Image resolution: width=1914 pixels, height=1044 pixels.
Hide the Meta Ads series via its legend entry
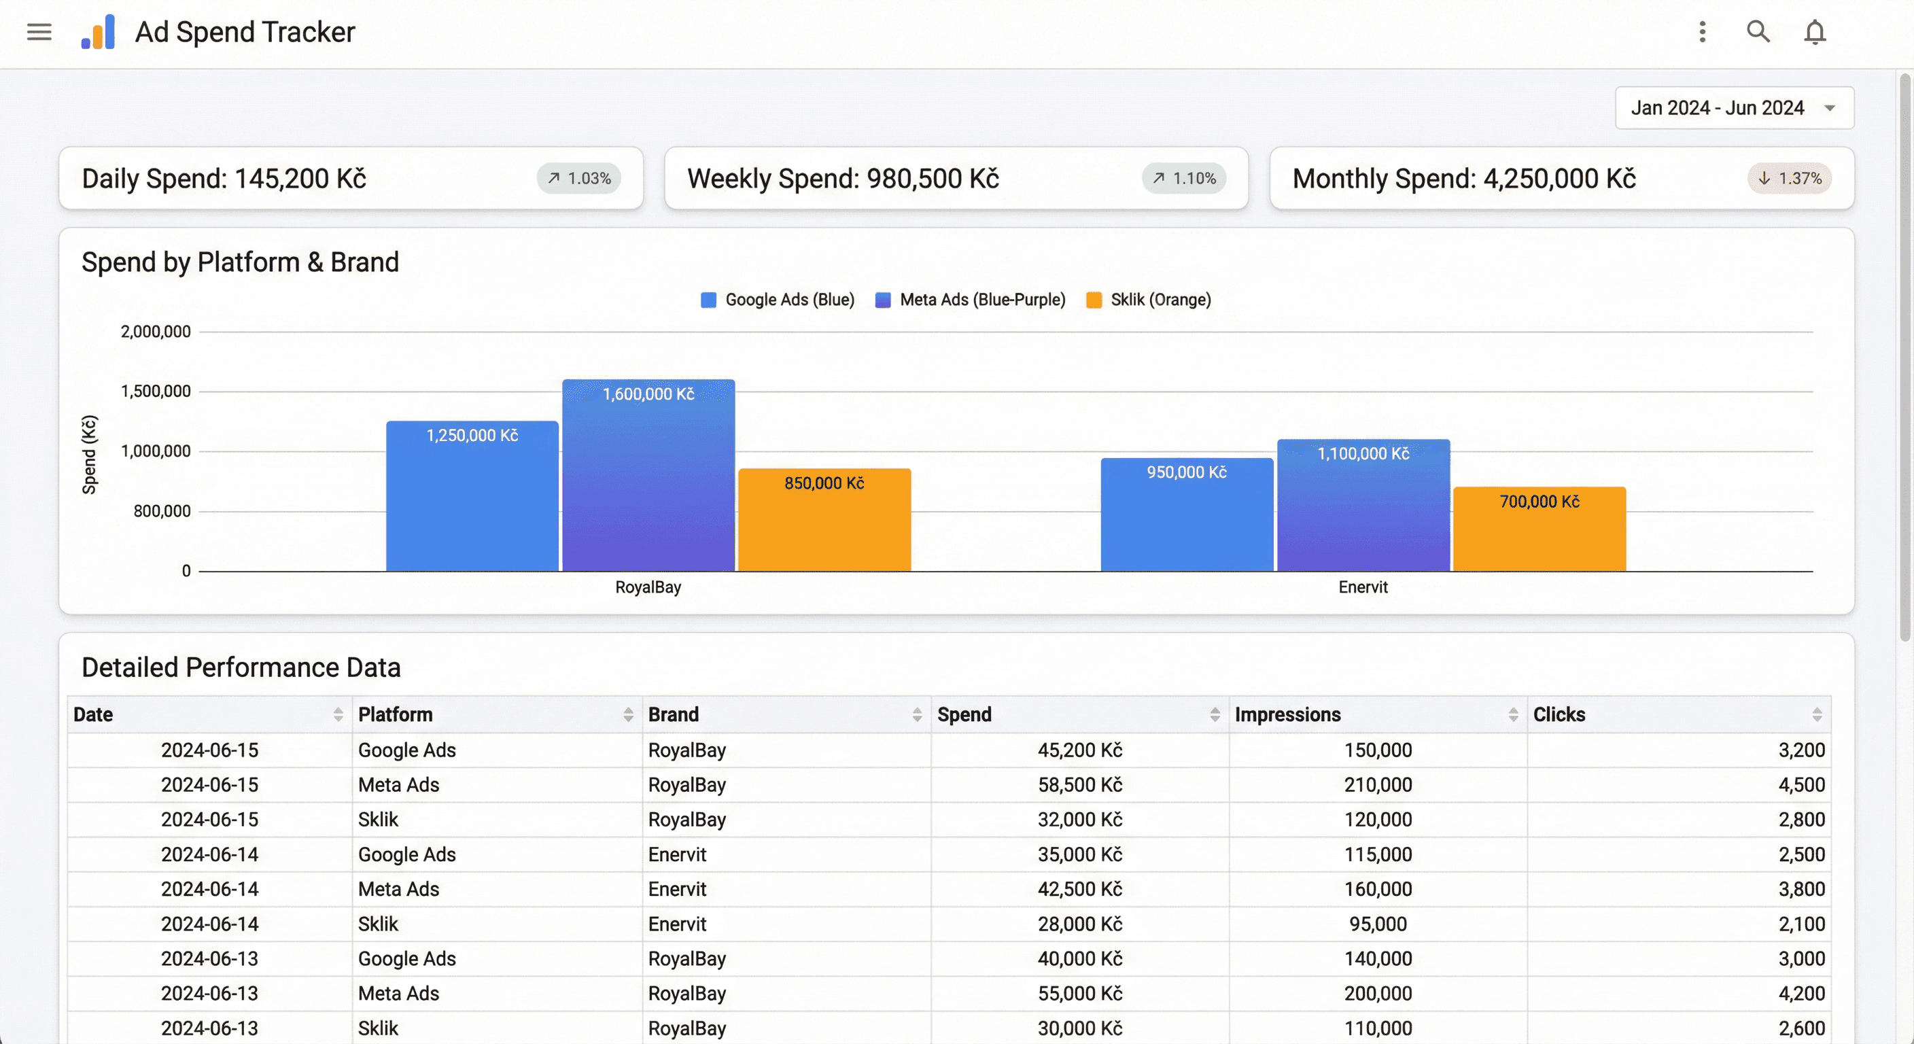[x=970, y=300]
